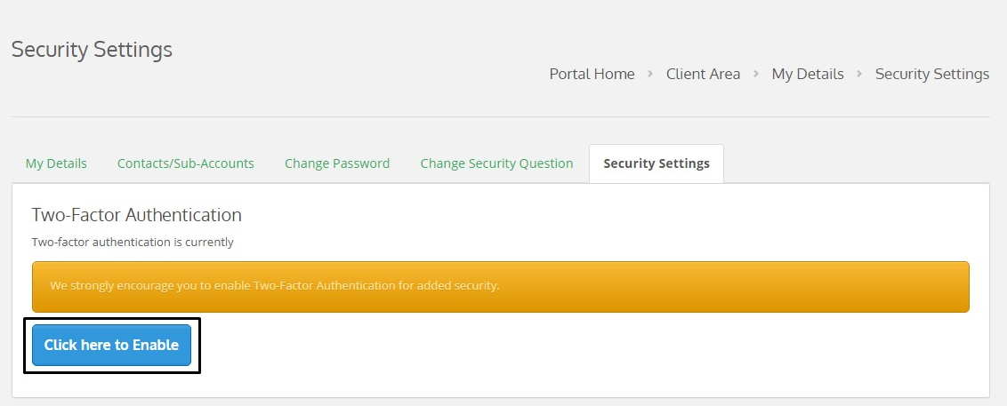Click the Two-Factor Authentication heading

pos(136,215)
